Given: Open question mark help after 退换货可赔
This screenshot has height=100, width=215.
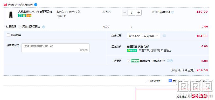Looking at the screenshot, I should point(171,61).
